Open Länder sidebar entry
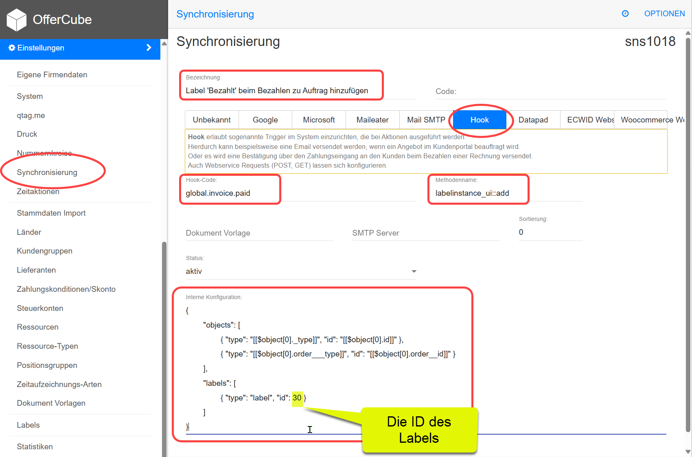 [29, 232]
